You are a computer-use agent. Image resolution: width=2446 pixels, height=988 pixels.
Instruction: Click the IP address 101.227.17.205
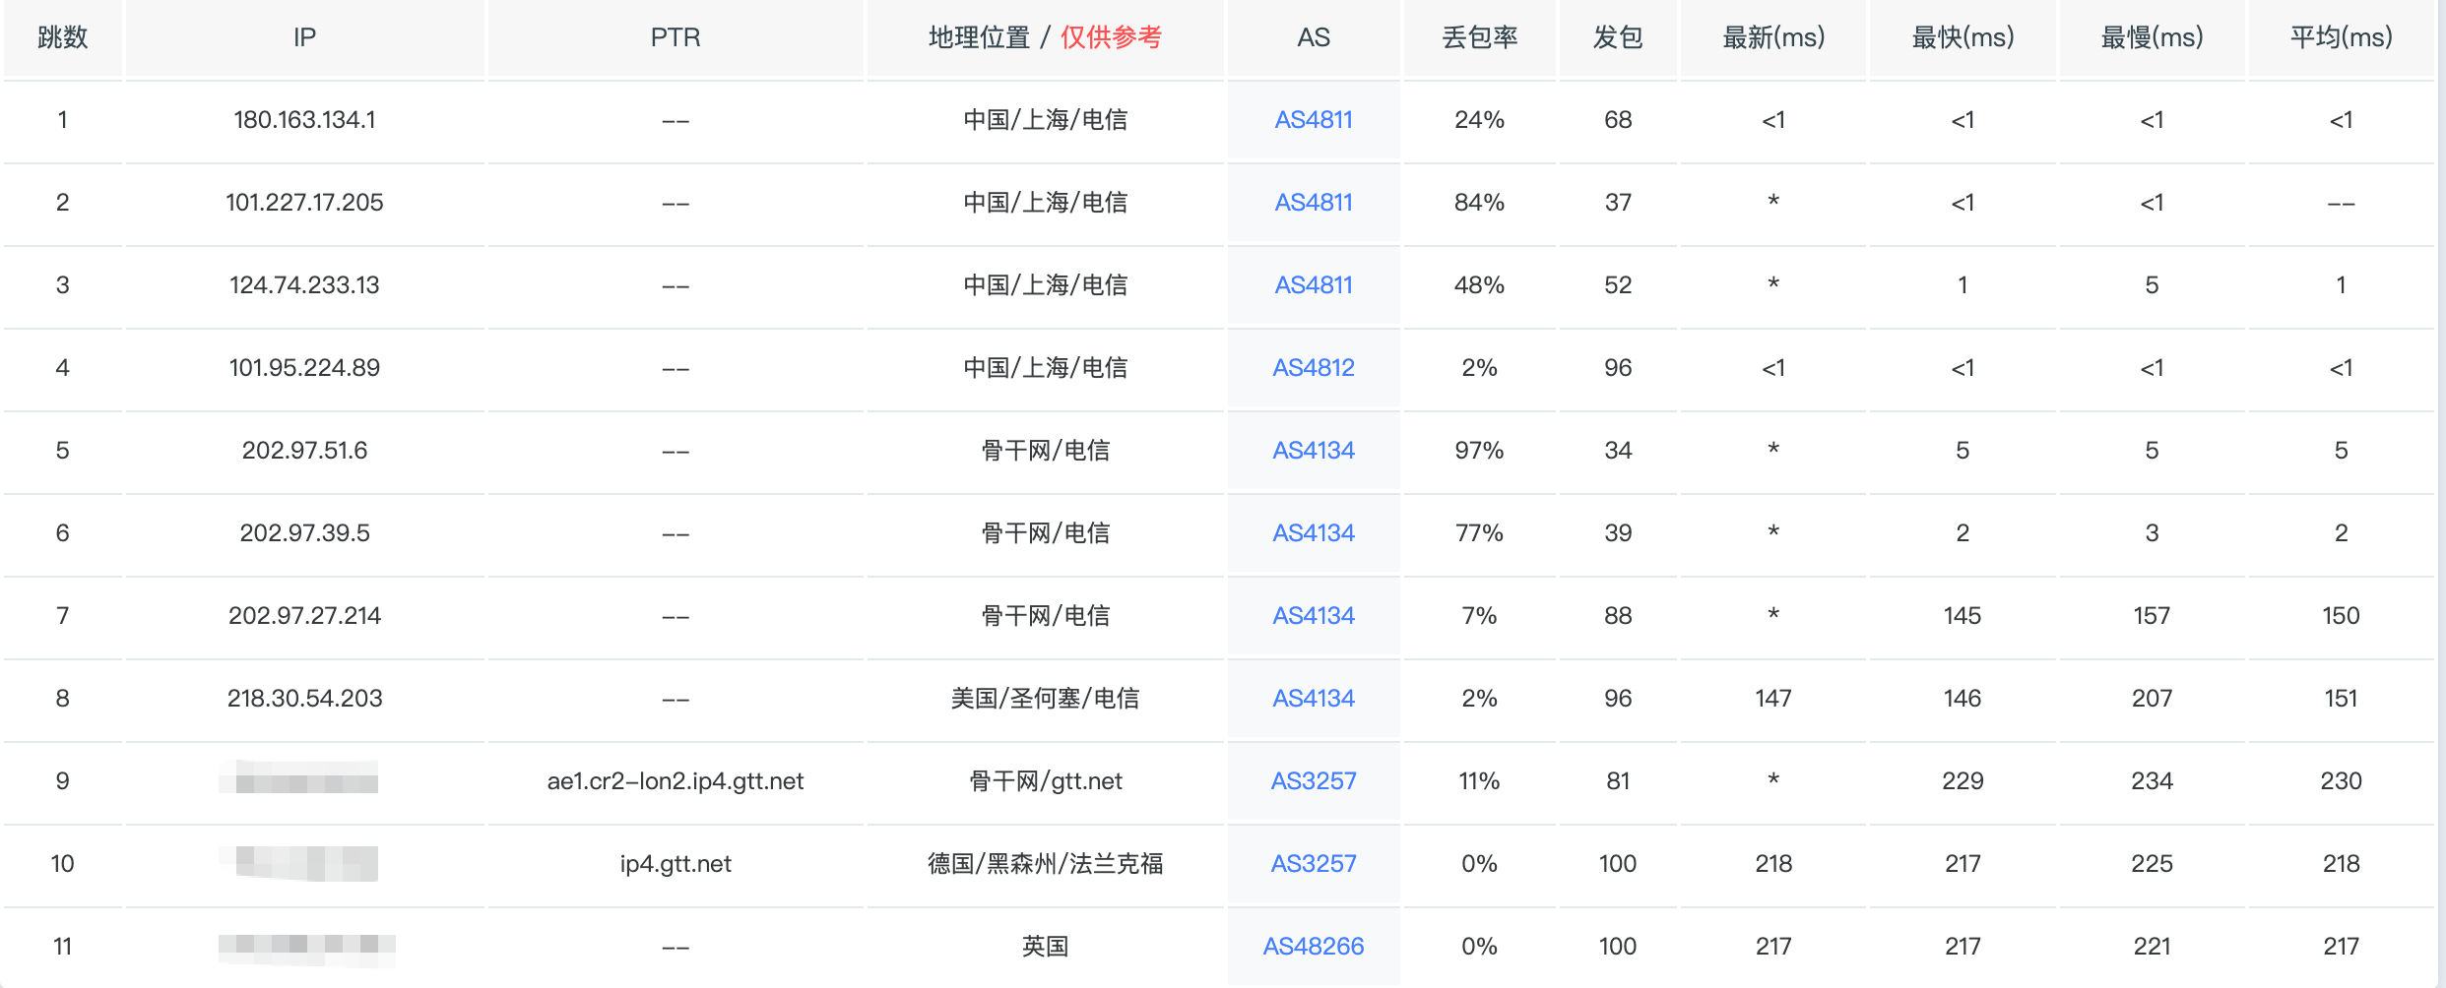point(304,203)
